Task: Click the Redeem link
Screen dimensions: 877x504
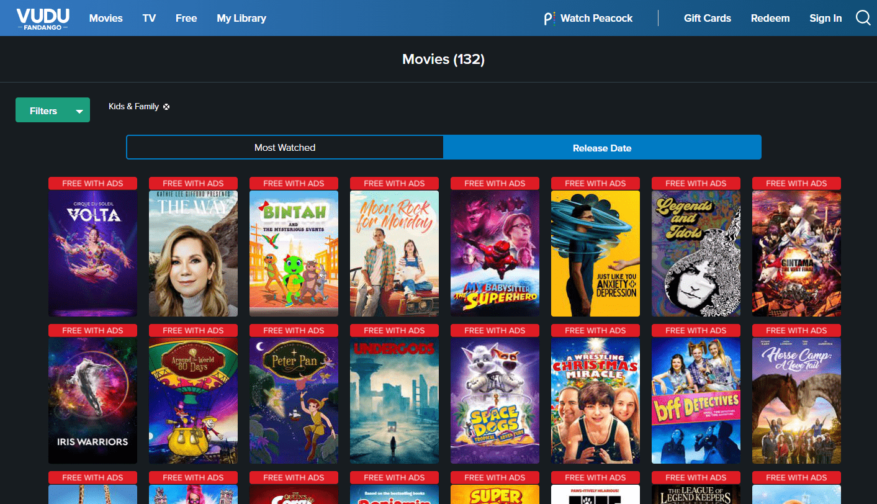Action: 770,18
